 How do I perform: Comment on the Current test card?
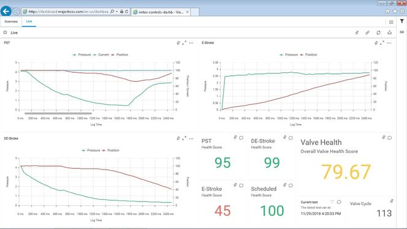tap(339, 202)
